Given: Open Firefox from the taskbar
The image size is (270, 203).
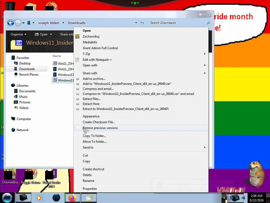Looking at the screenshot, I should pyautogui.click(x=73, y=198).
